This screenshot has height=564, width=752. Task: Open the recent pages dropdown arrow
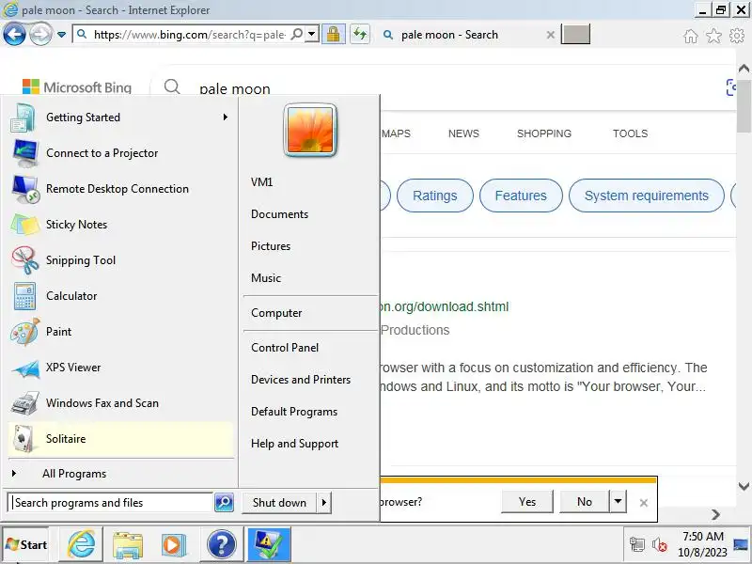(61, 35)
